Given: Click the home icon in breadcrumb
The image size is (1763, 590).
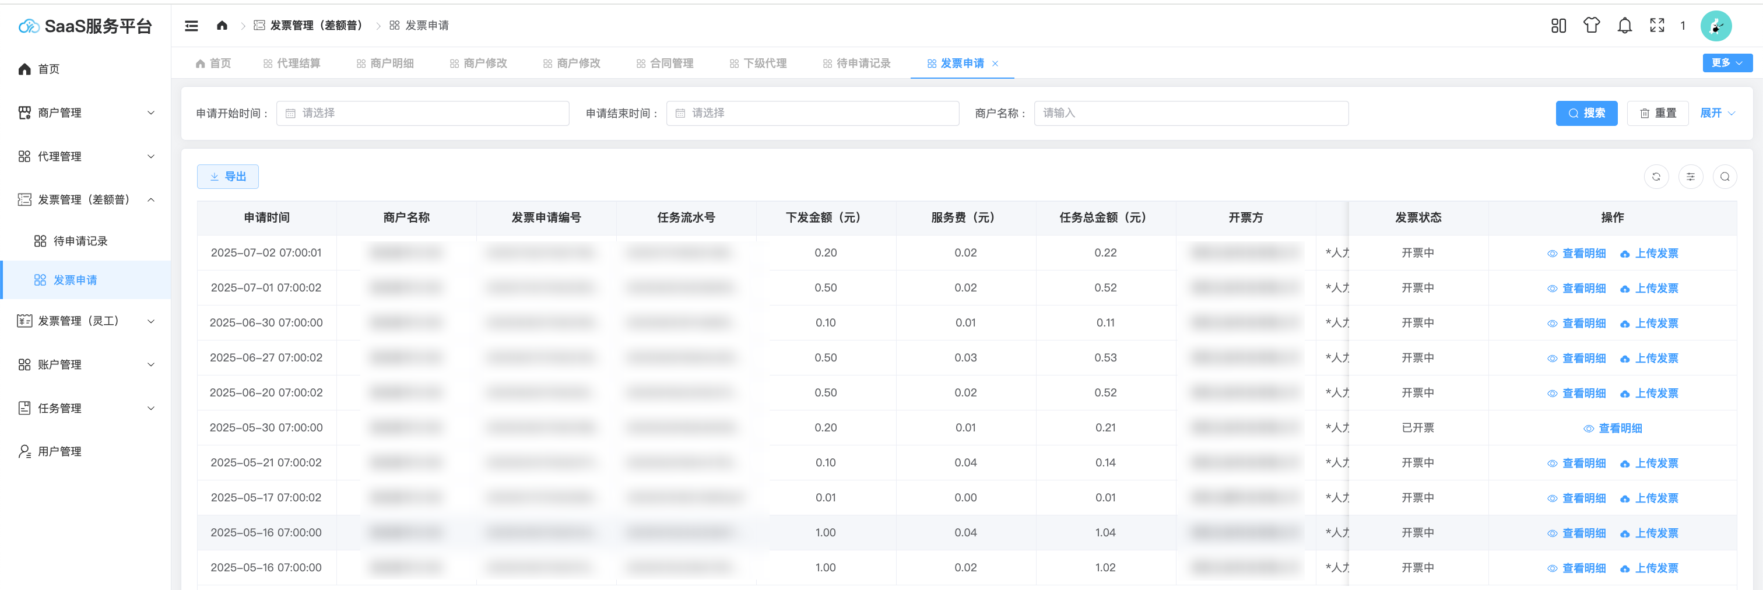Looking at the screenshot, I should (222, 26).
